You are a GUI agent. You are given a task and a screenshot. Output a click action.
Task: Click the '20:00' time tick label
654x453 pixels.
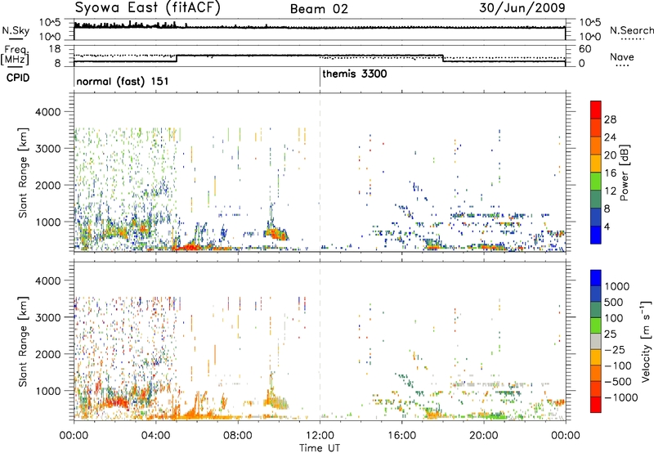pyautogui.click(x=484, y=436)
